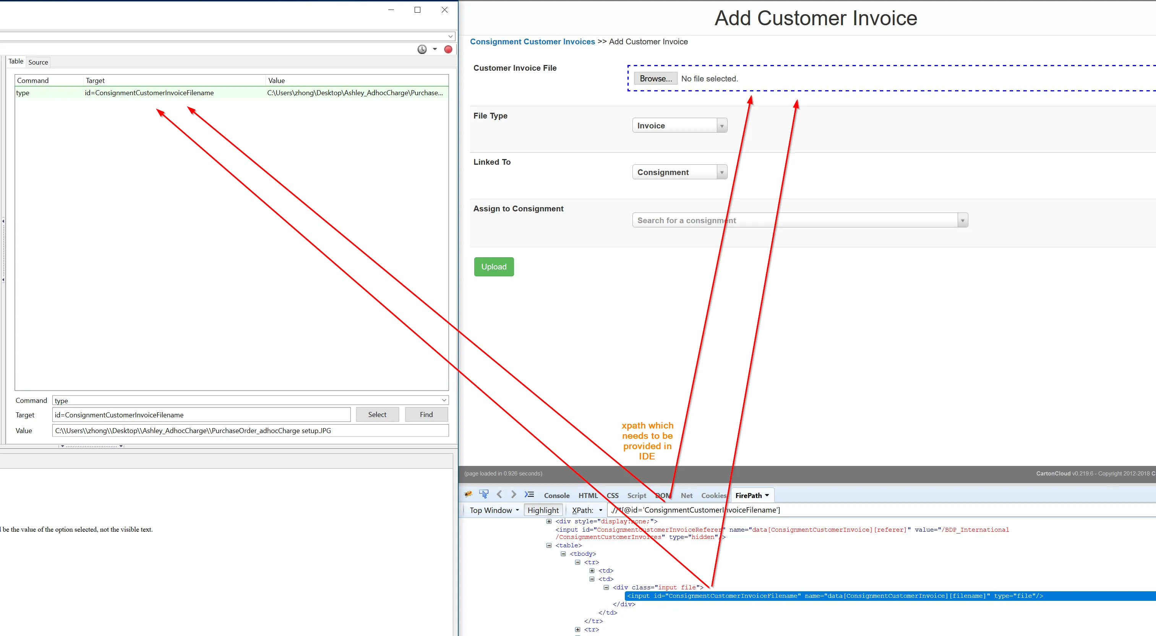The image size is (1156, 636).
Task: Open the File Type Invoice dropdown
Action: click(679, 126)
